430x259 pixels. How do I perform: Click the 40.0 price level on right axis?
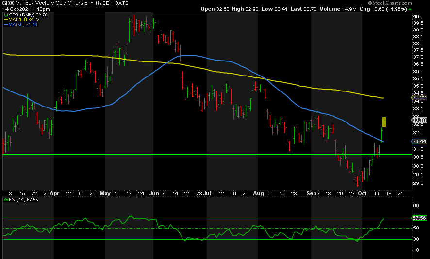point(418,16)
